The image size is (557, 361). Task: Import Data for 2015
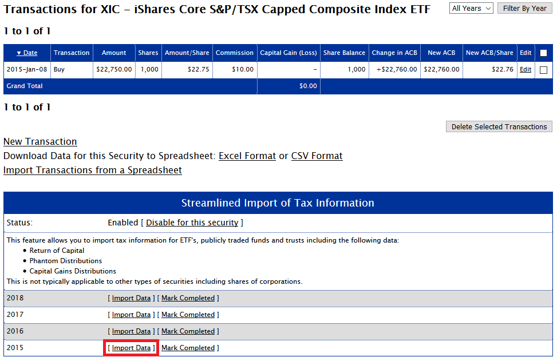(x=132, y=348)
